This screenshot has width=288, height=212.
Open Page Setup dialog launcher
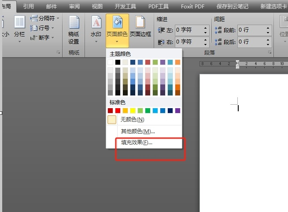point(59,52)
